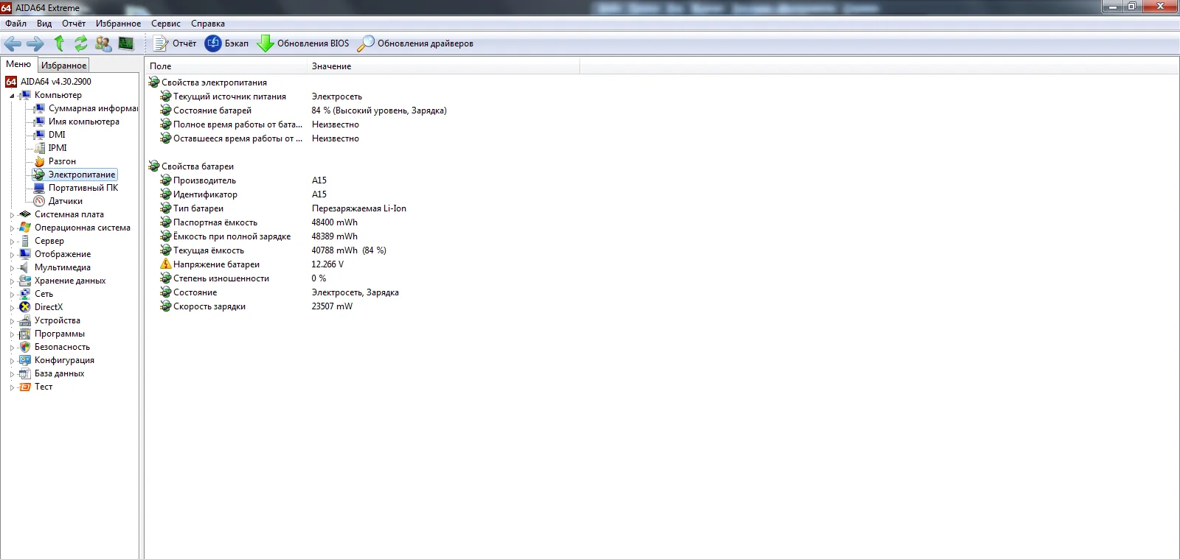Image resolution: width=1180 pixels, height=559 pixels.
Task: Click the Идентификатор row icon
Action: coord(166,194)
